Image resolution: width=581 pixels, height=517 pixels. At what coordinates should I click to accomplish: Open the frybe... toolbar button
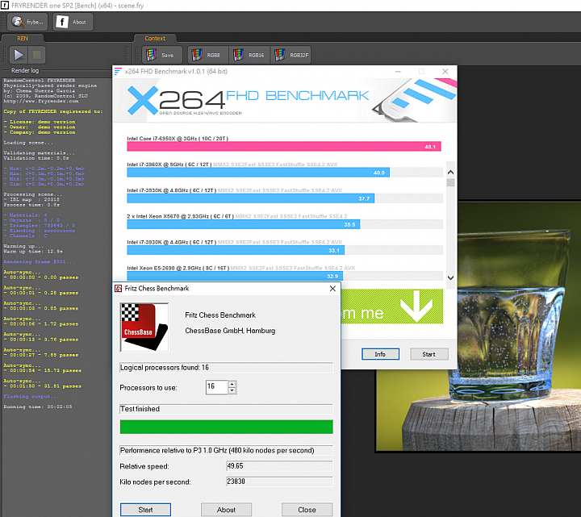(27, 22)
